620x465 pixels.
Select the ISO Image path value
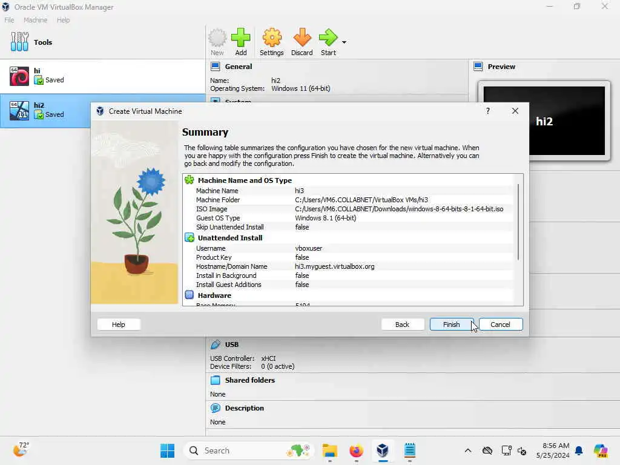click(x=399, y=209)
